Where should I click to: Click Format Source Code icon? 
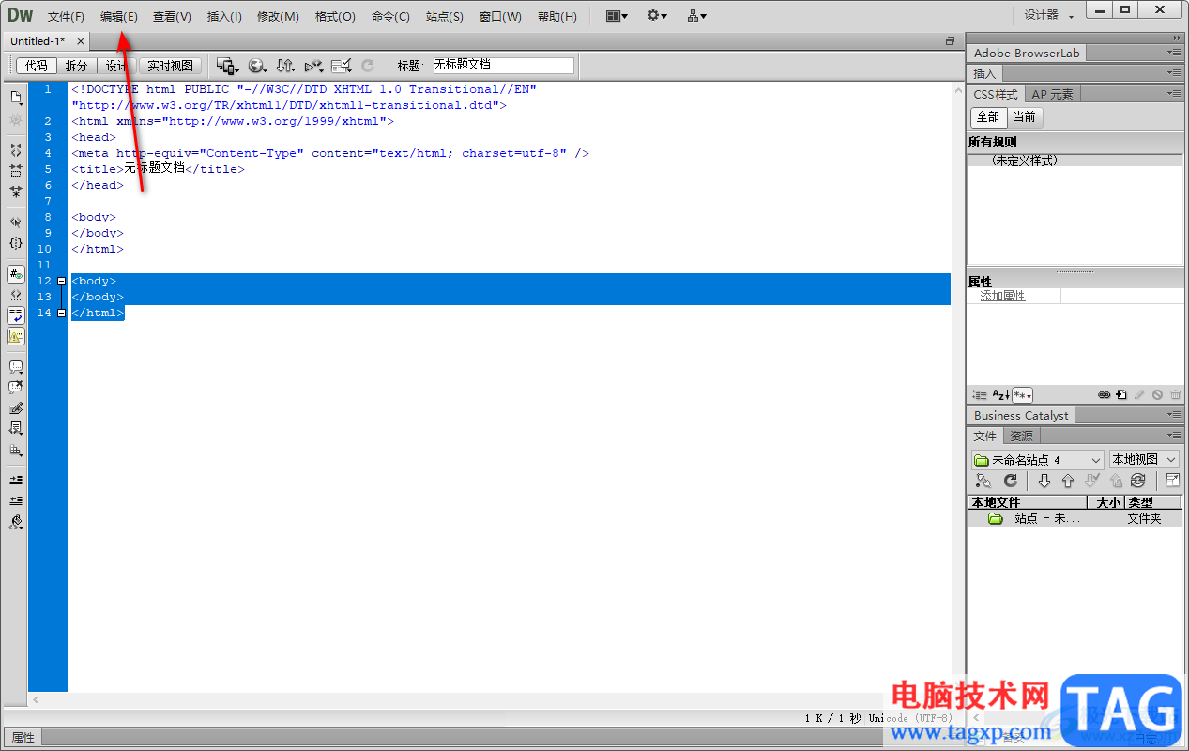pos(16,522)
